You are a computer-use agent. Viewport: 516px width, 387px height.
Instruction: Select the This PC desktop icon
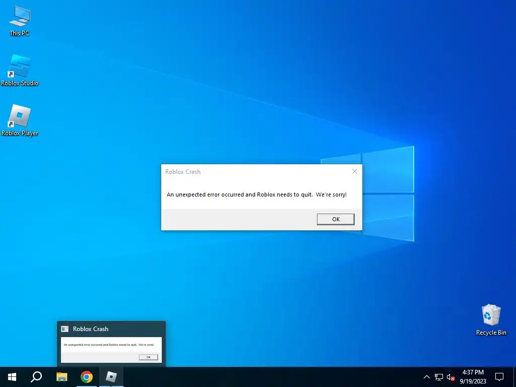coord(20,21)
